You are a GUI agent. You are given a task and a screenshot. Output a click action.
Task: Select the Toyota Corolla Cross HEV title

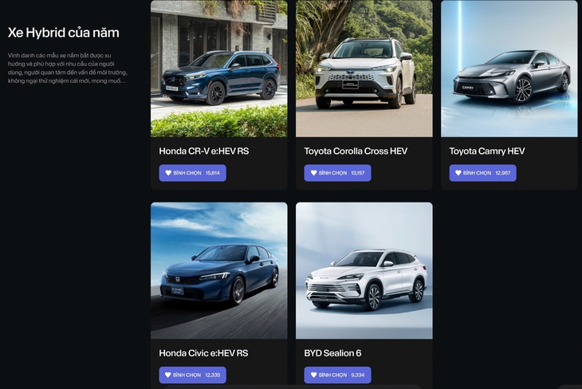356,151
